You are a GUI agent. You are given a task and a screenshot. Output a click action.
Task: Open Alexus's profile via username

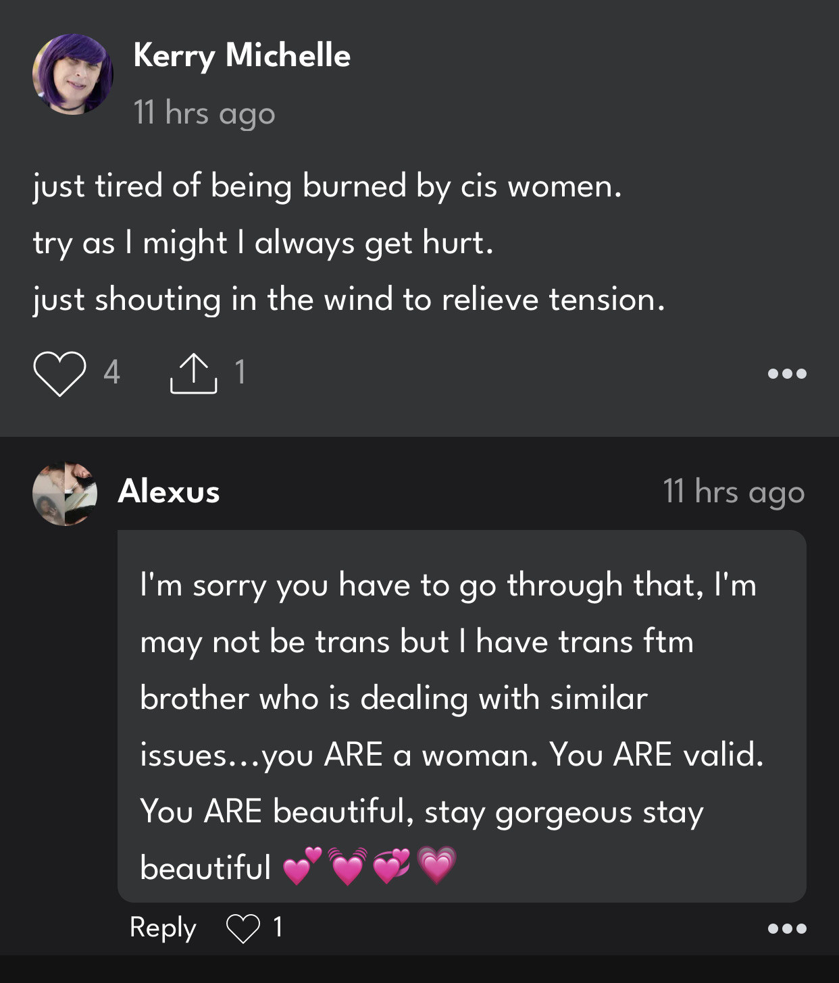click(169, 491)
